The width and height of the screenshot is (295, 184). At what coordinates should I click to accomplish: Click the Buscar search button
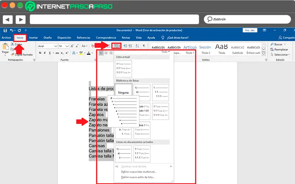(x=278, y=44)
